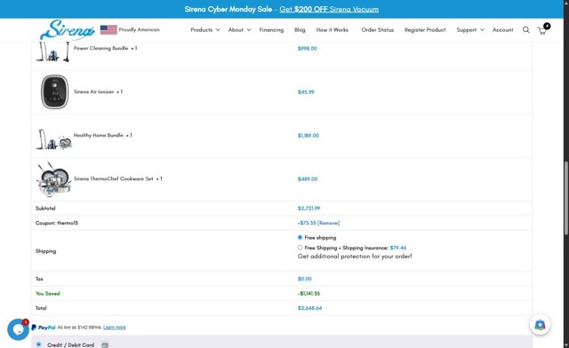Open the search magnifier icon
The width and height of the screenshot is (569, 348).
tap(525, 29)
